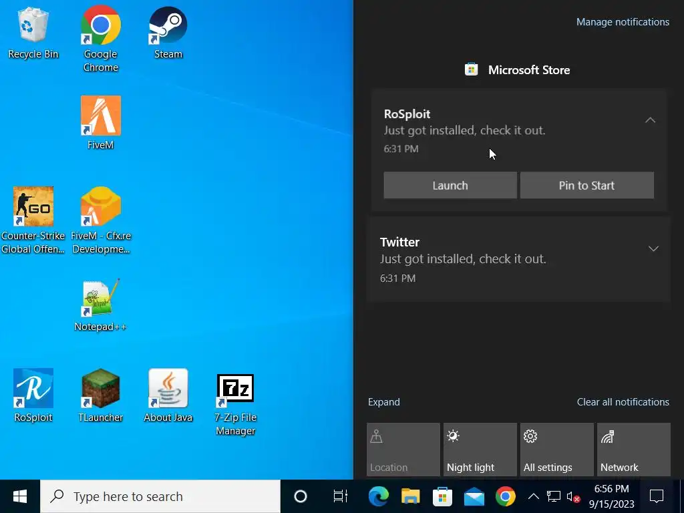Select the Notepad++ desktop shortcut
The image size is (684, 513).
(100, 305)
